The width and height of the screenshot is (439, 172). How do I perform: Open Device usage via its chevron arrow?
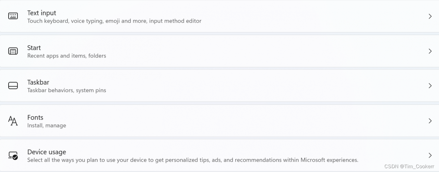tap(430, 156)
